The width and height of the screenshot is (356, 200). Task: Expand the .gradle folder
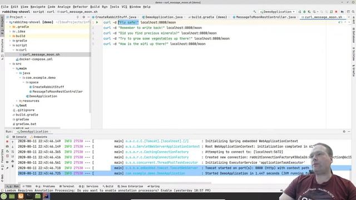10,27
